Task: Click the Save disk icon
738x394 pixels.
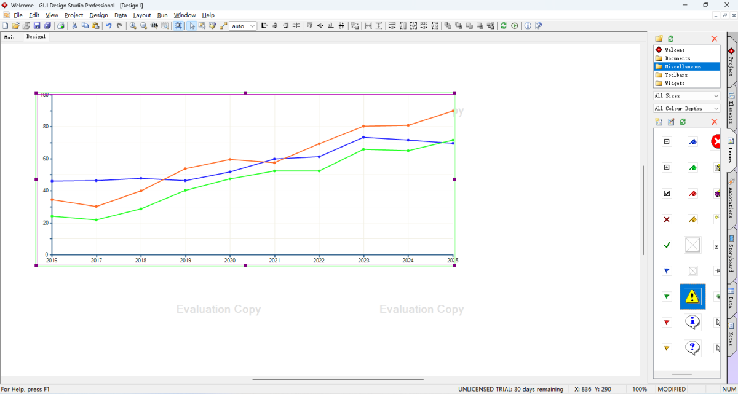Action: tap(37, 26)
